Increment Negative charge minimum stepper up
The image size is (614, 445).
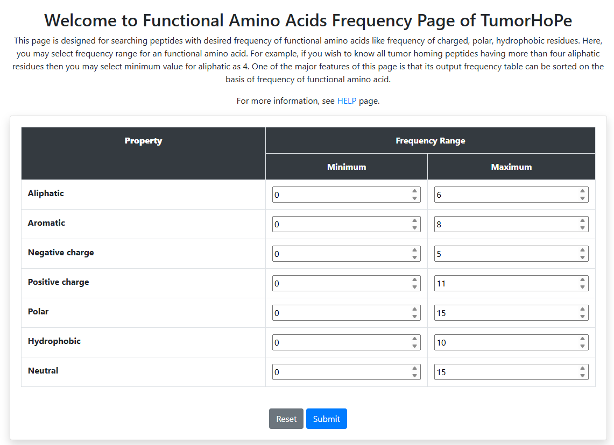click(x=414, y=250)
